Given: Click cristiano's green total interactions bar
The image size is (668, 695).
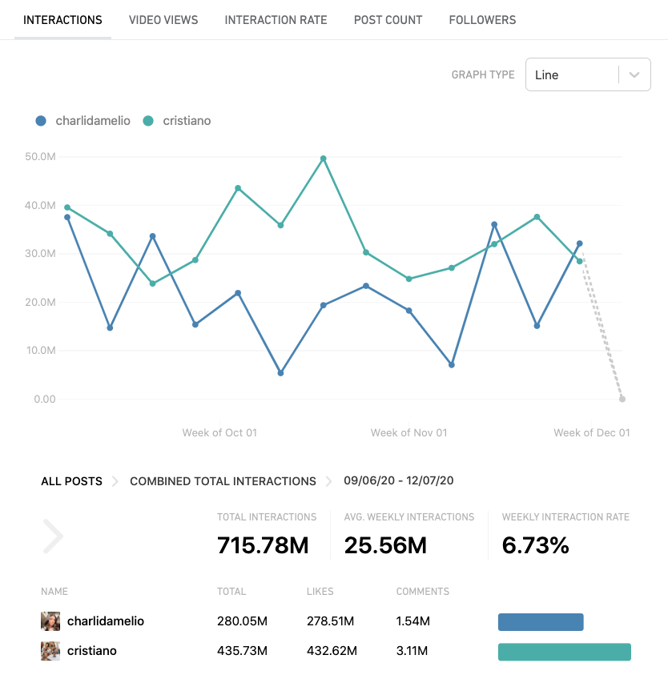Looking at the screenshot, I should 564,652.
